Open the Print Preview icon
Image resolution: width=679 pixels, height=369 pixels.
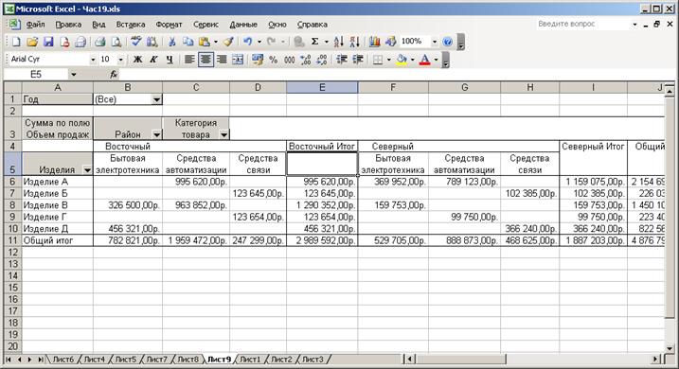pyautogui.click(x=116, y=42)
